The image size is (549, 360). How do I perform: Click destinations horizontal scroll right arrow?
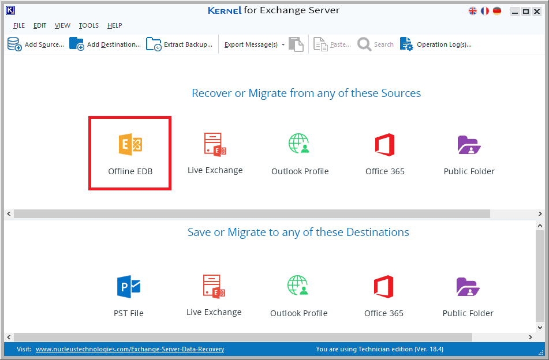[531, 337]
